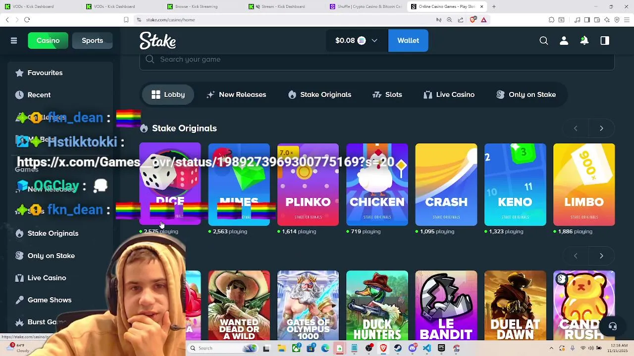
Task: Switch to the Browse - Kick Streaming tab
Action: point(200,6)
